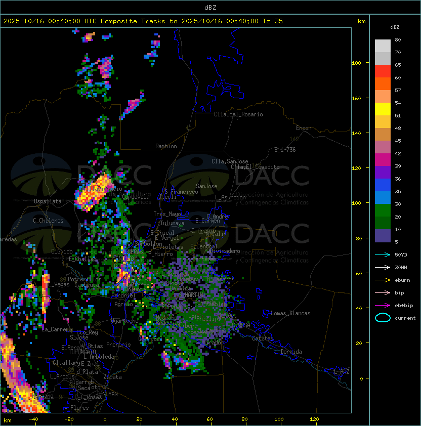The height and width of the screenshot is (426, 421).
Task: Click the 'TUNUYAN' map label
Action: click(x=107, y=394)
